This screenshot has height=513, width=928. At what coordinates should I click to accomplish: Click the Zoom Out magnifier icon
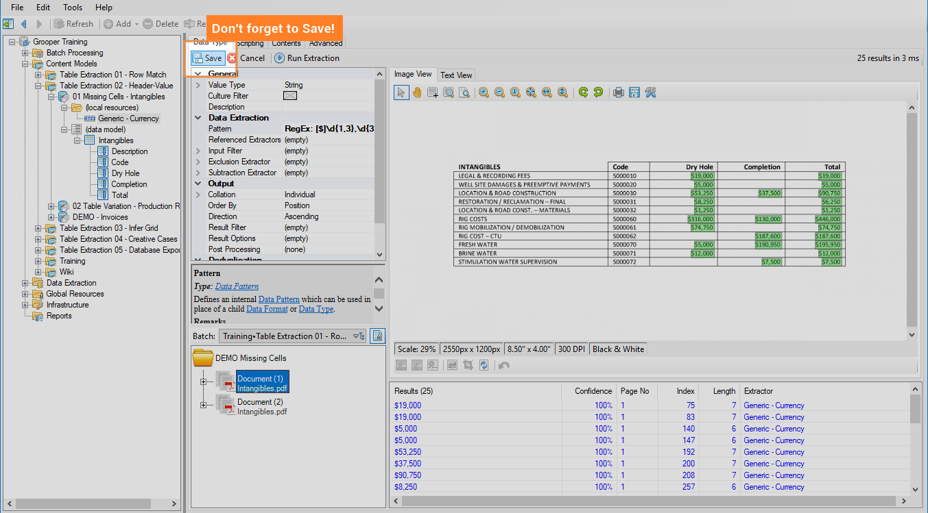[499, 92]
